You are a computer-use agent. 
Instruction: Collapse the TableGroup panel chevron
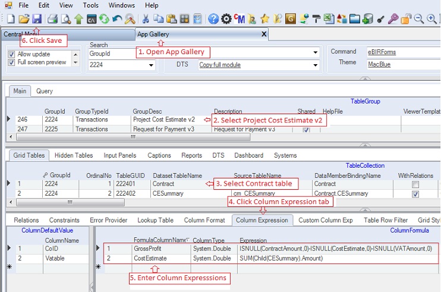click(365, 145)
